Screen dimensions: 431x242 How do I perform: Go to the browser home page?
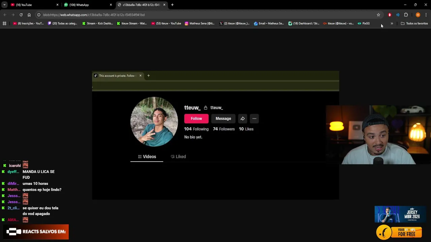click(29, 15)
